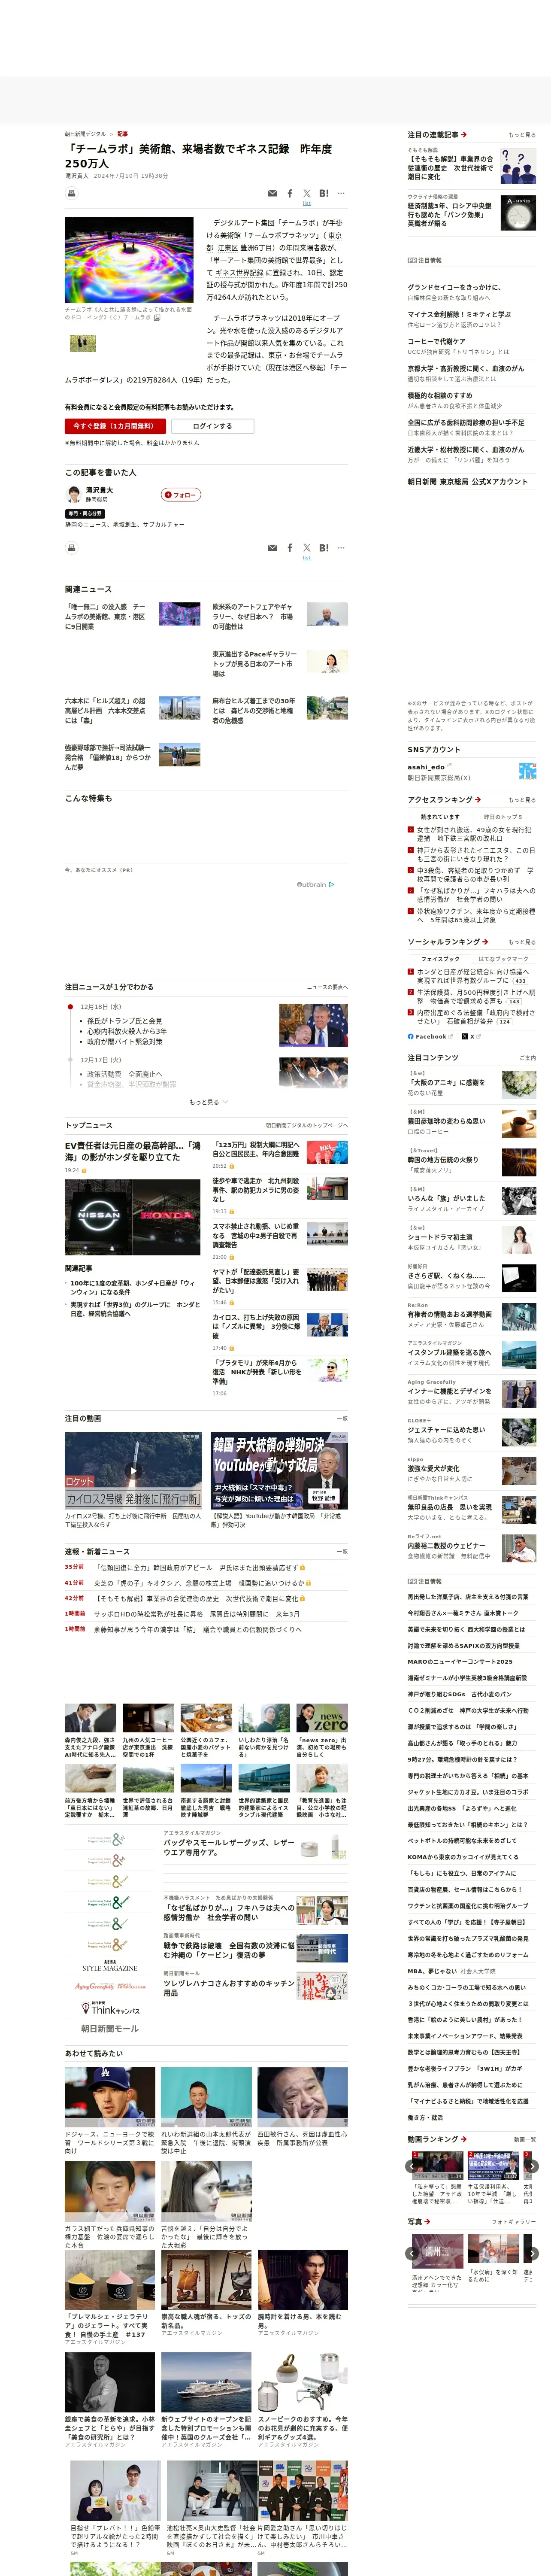This screenshot has width=551, height=2576.
Task: Follow author with フォロー button
Action: [181, 494]
